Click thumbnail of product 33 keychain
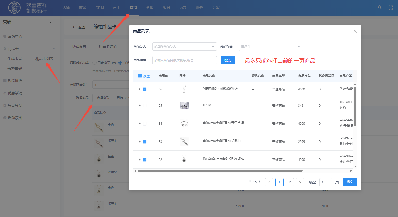The width and height of the screenshot is (398, 217). pos(184,141)
